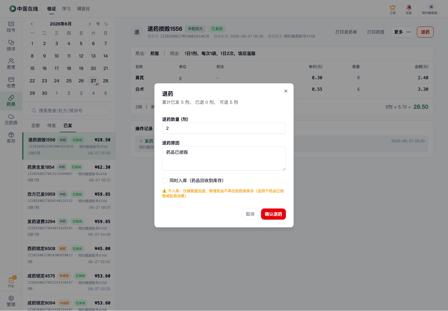Click the 中医在线 logo

coord(24,9)
